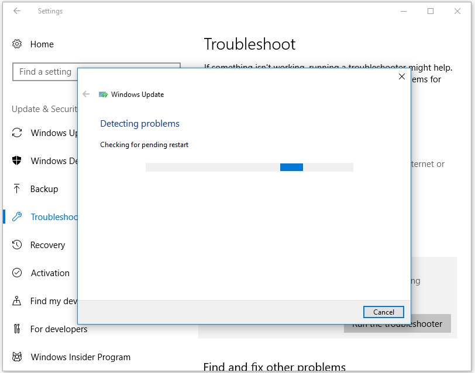Open the Backup settings page
This screenshot has height=373, width=475.
pos(44,189)
